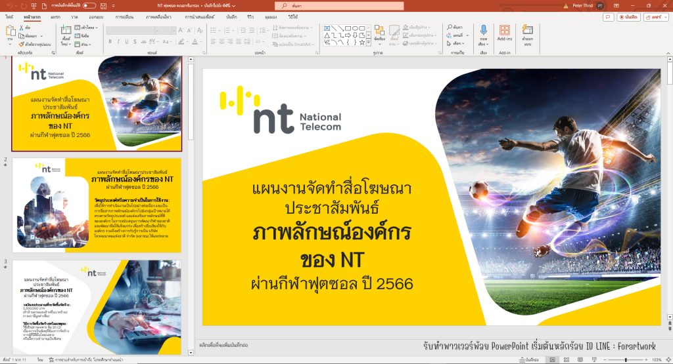Switch to the Draw tab
This screenshot has width=673, height=364.
coord(74,17)
